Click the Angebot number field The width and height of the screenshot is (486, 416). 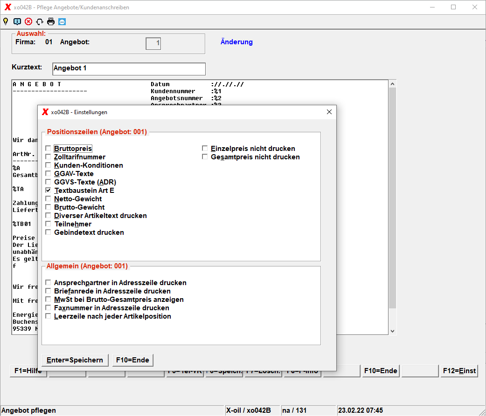(x=153, y=43)
